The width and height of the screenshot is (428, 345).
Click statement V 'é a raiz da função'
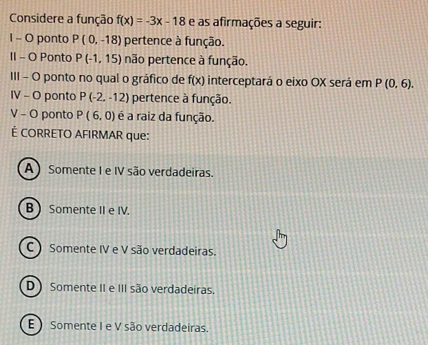click(x=112, y=116)
